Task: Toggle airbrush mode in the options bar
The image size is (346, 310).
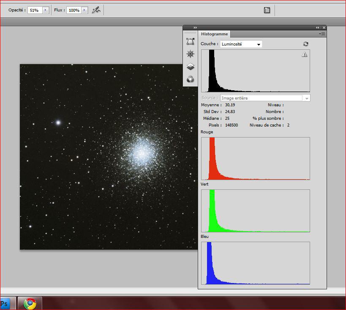Action: [x=96, y=10]
